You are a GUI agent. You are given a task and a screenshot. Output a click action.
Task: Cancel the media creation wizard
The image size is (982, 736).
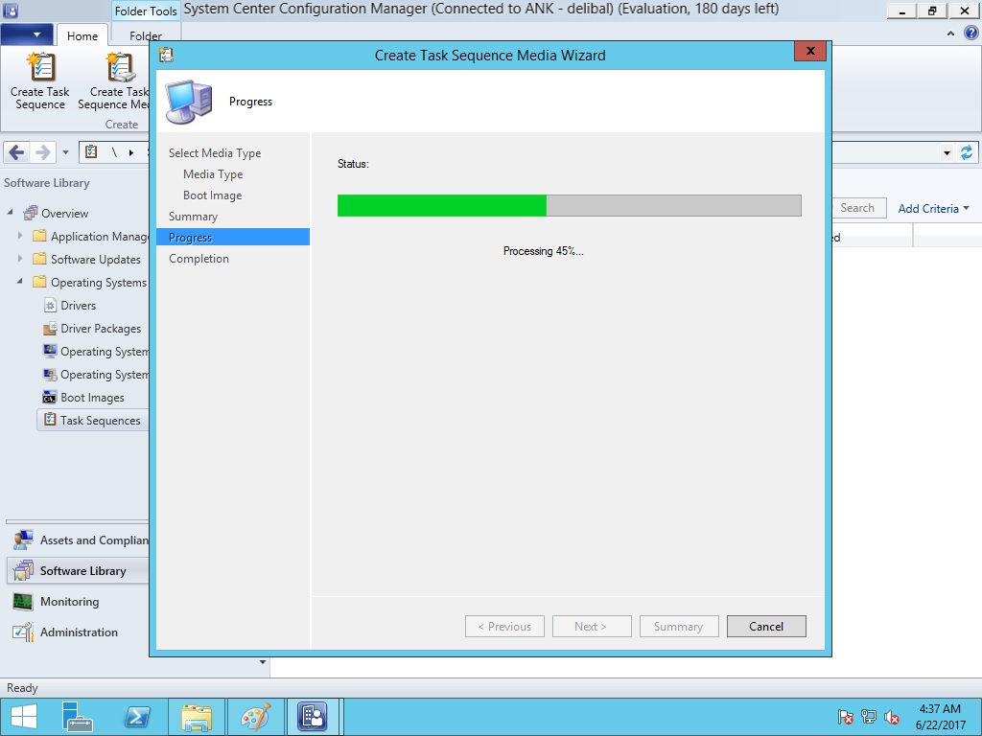click(765, 627)
